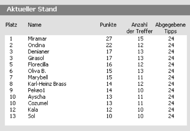Viewport: 190px width, 131px height.
Task: Choose the Girasol entry
Action: coord(36,58)
